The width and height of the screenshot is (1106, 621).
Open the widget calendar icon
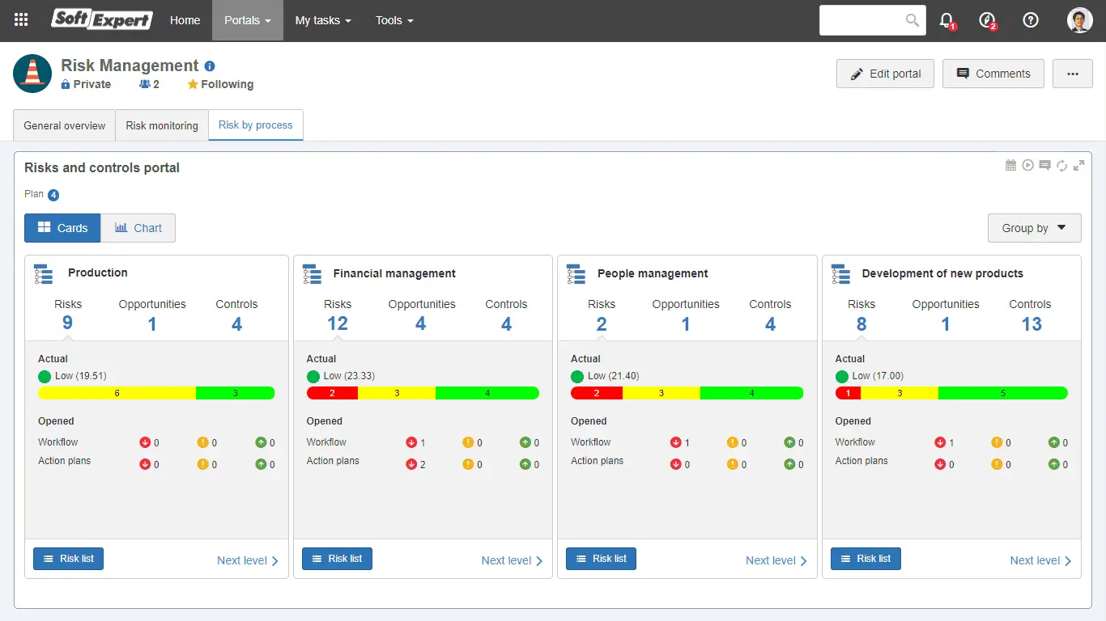[1010, 166]
